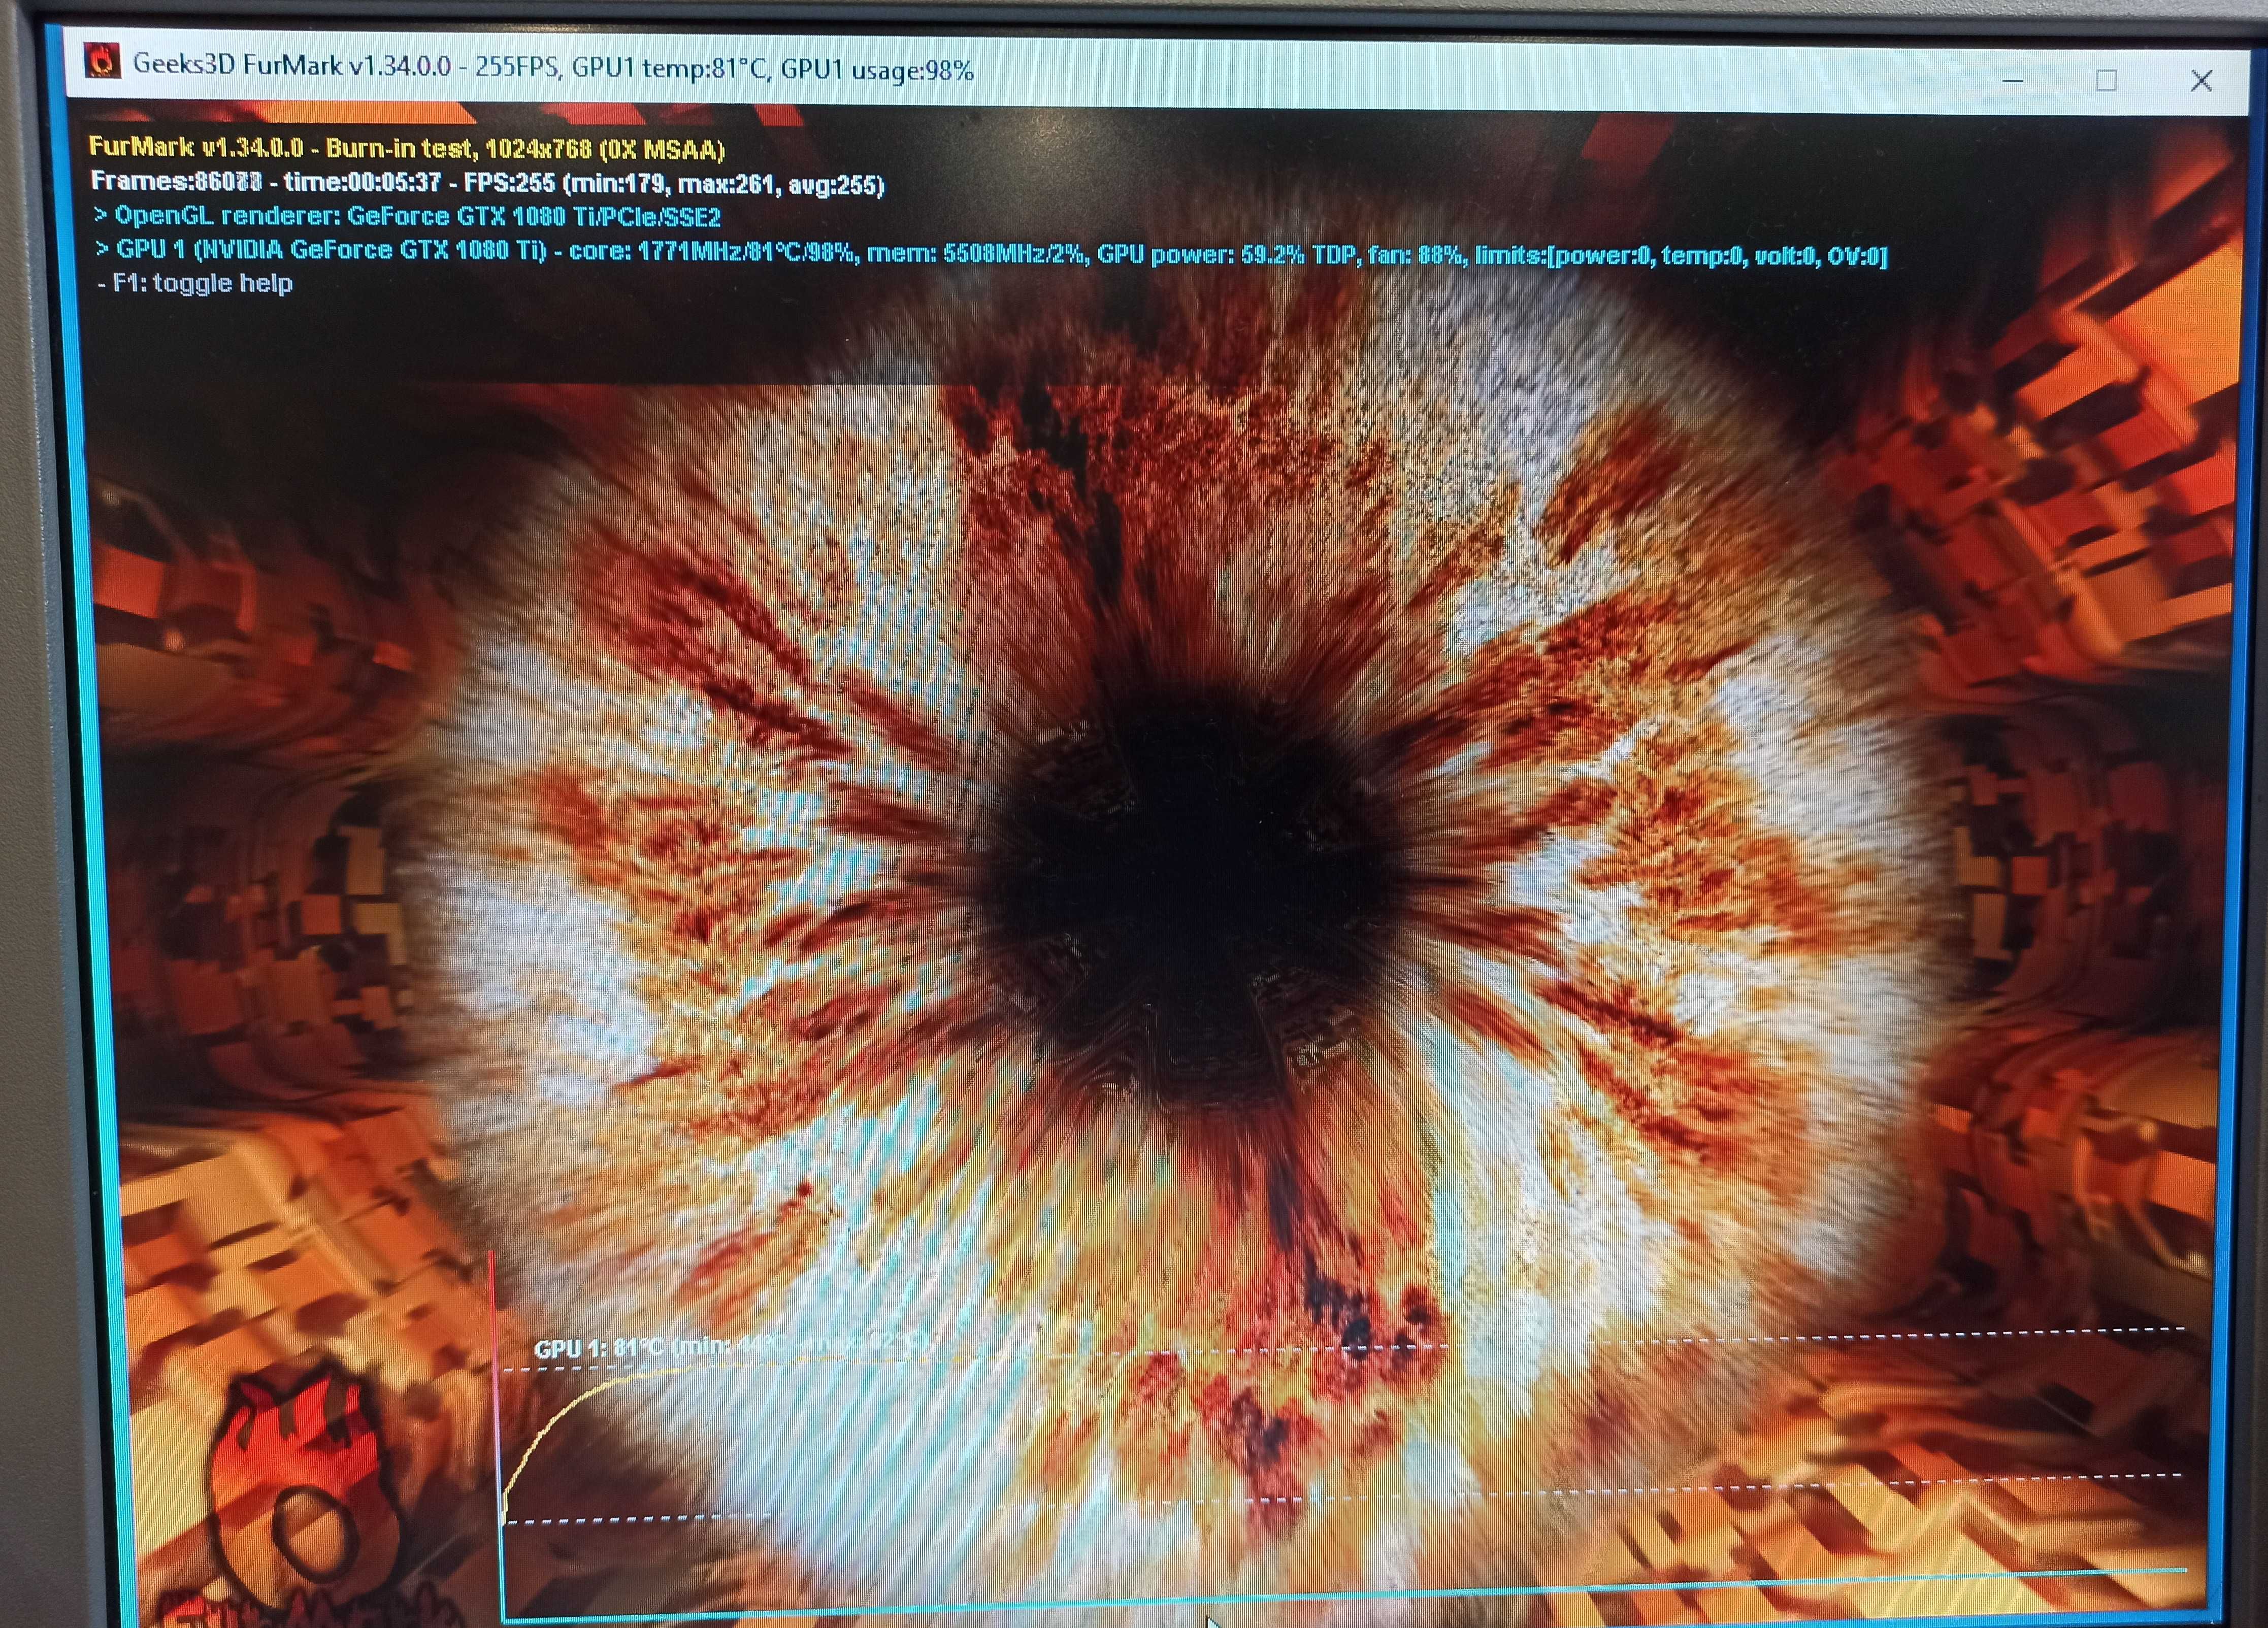Image resolution: width=2268 pixels, height=1628 pixels.
Task: Click the 'Frames:86078 - time:00:05:37' stats line
Action: click(487, 183)
